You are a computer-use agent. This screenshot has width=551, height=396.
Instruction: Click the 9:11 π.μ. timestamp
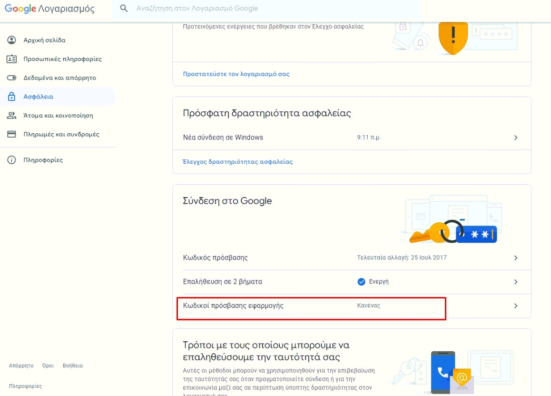[369, 138]
